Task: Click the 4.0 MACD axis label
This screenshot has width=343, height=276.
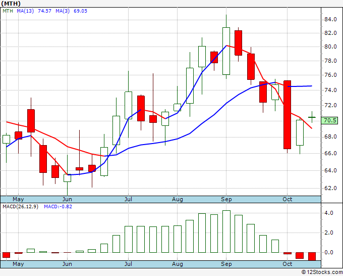Action: click(x=329, y=213)
